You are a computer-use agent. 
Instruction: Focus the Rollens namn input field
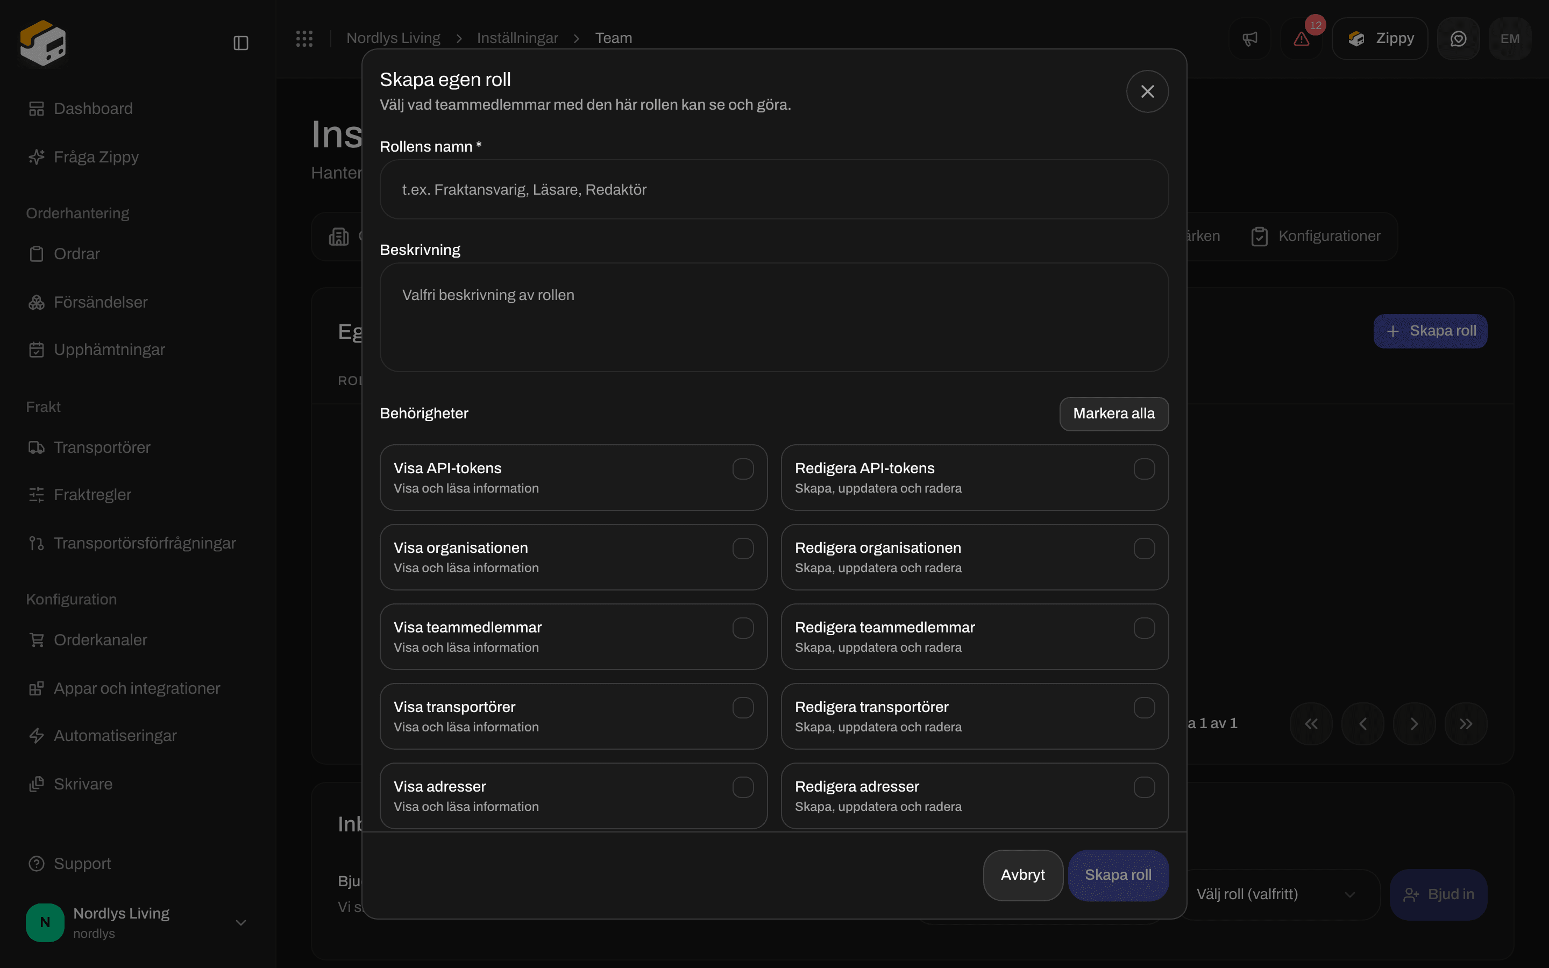(x=774, y=189)
